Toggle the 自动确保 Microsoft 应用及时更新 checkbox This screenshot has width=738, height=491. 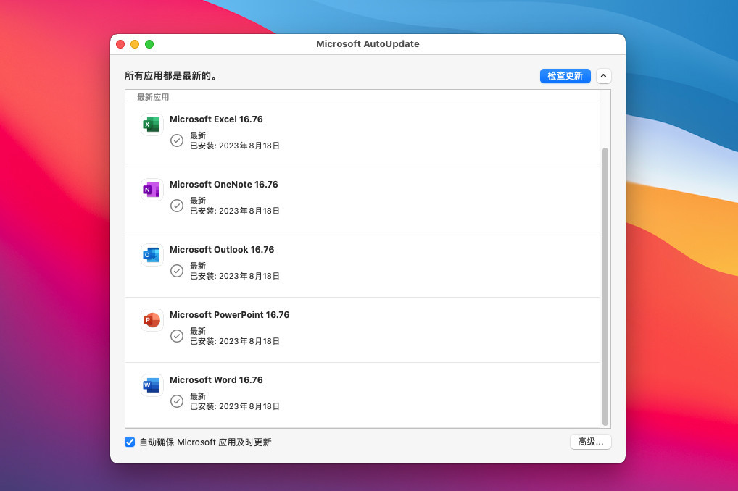pos(130,442)
